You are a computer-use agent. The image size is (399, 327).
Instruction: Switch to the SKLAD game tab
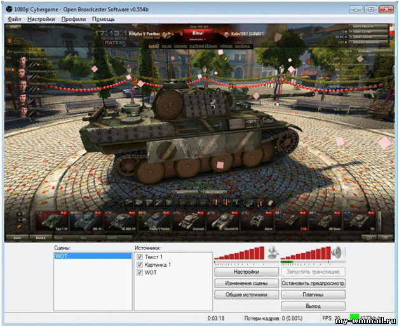[166, 46]
